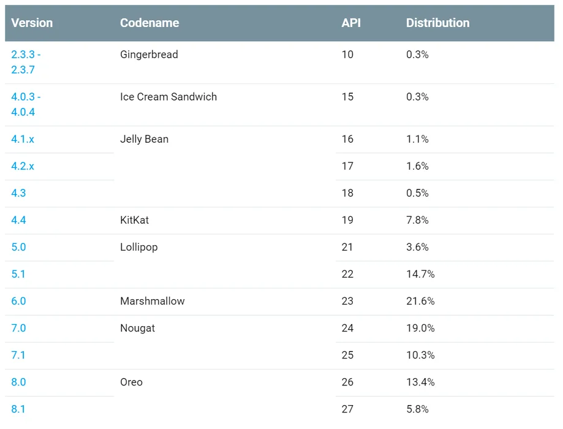This screenshot has width=563, height=429.
Task: Select the 4.3 version link
Action: pos(18,193)
